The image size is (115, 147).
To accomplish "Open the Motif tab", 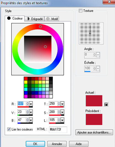I will click(x=52, y=19).
